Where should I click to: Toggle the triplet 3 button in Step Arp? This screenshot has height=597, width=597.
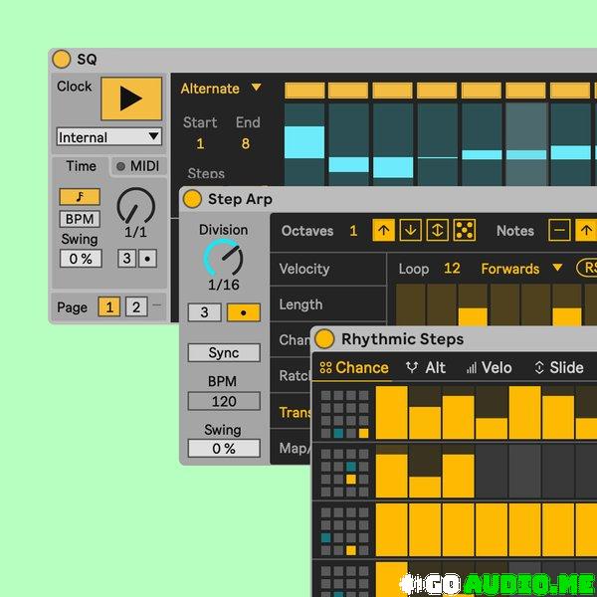[x=204, y=312]
